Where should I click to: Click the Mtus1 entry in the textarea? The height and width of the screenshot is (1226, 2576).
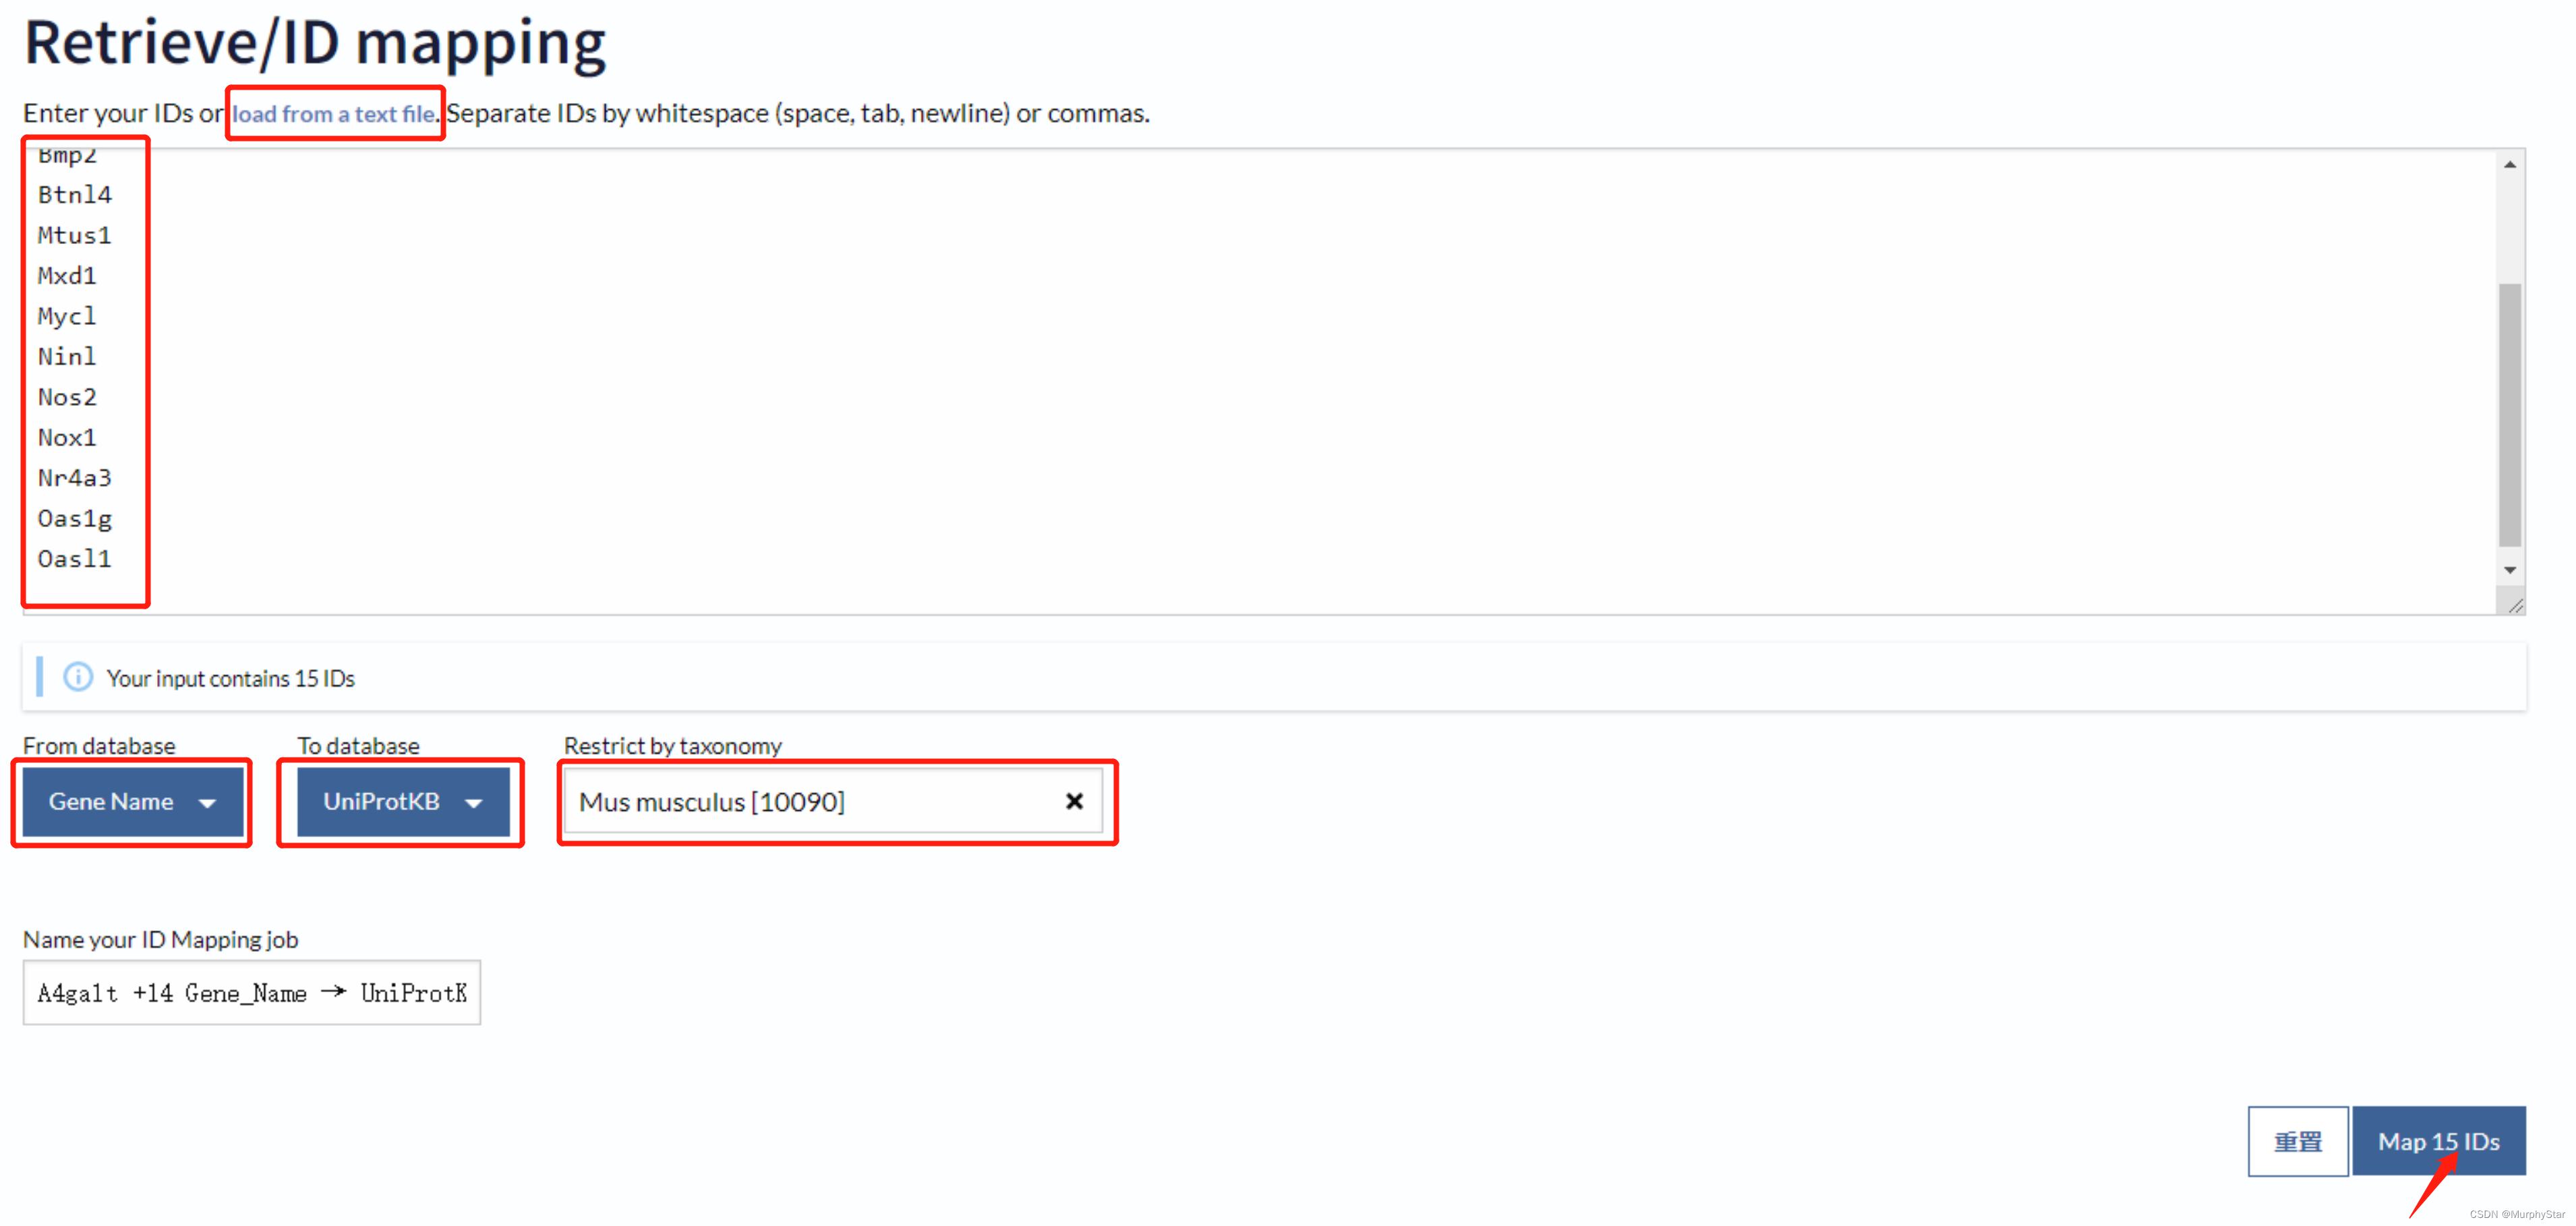click(75, 236)
